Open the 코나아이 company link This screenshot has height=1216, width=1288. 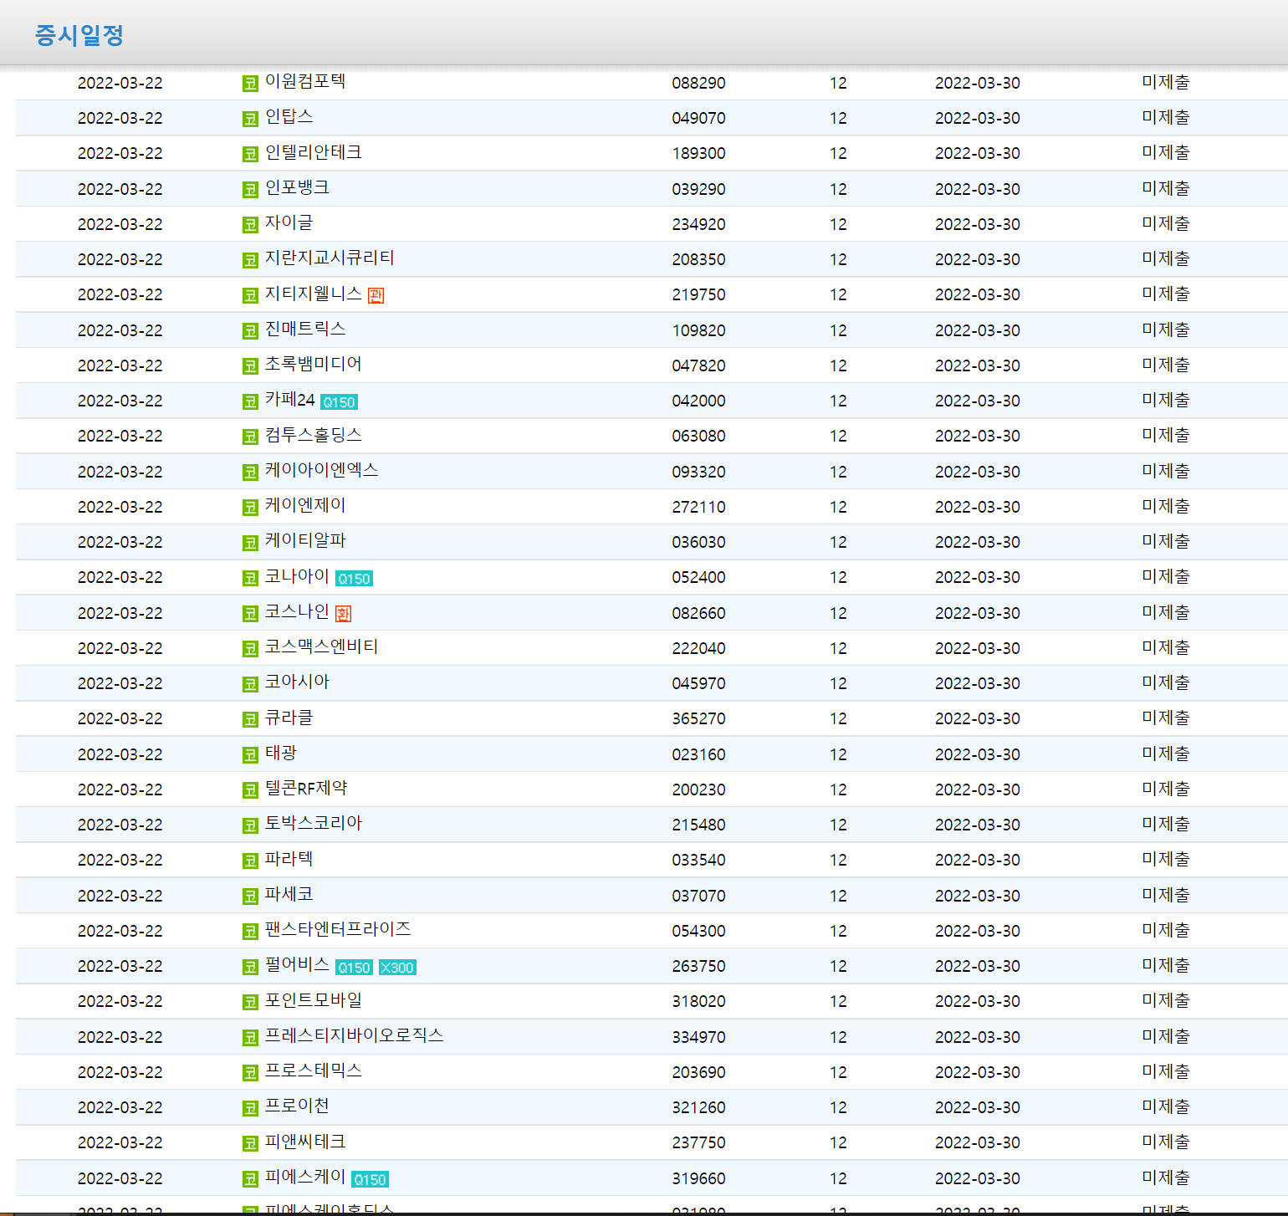[x=297, y=576]
